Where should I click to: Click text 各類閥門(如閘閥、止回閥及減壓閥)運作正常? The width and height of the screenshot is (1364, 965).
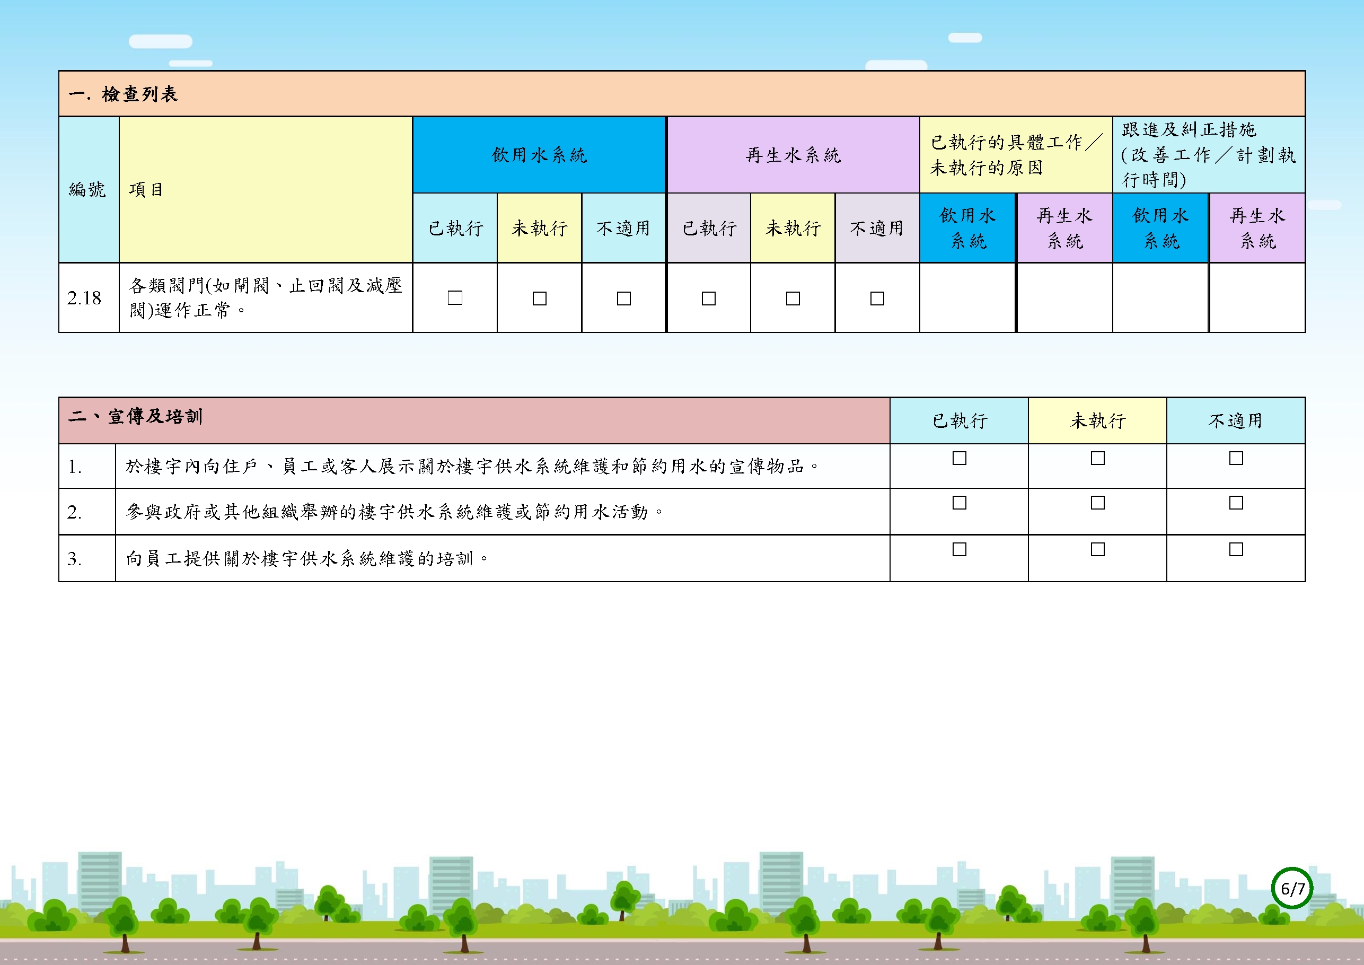[x=266, y=297]
